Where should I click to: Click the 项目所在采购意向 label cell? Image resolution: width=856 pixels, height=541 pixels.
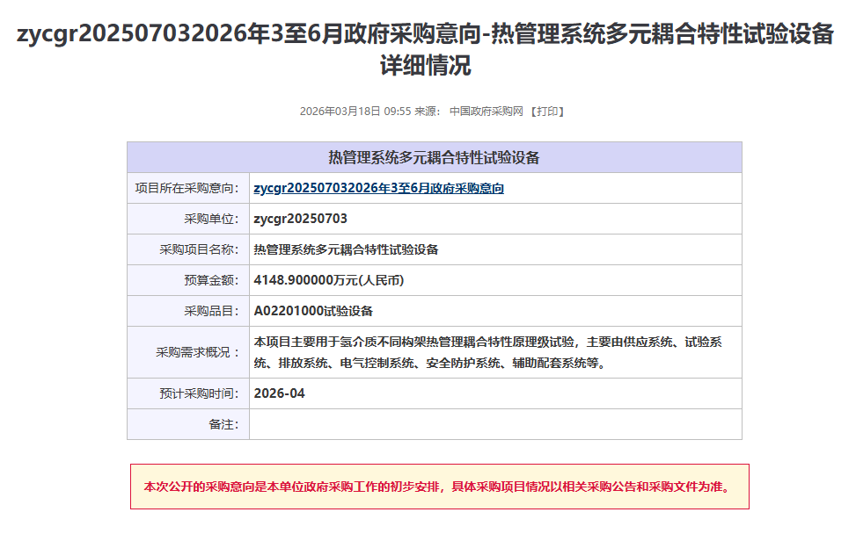[x=187, y=189]
